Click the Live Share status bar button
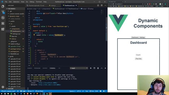This screenshot has width=169, height=95. click(39, 91)
